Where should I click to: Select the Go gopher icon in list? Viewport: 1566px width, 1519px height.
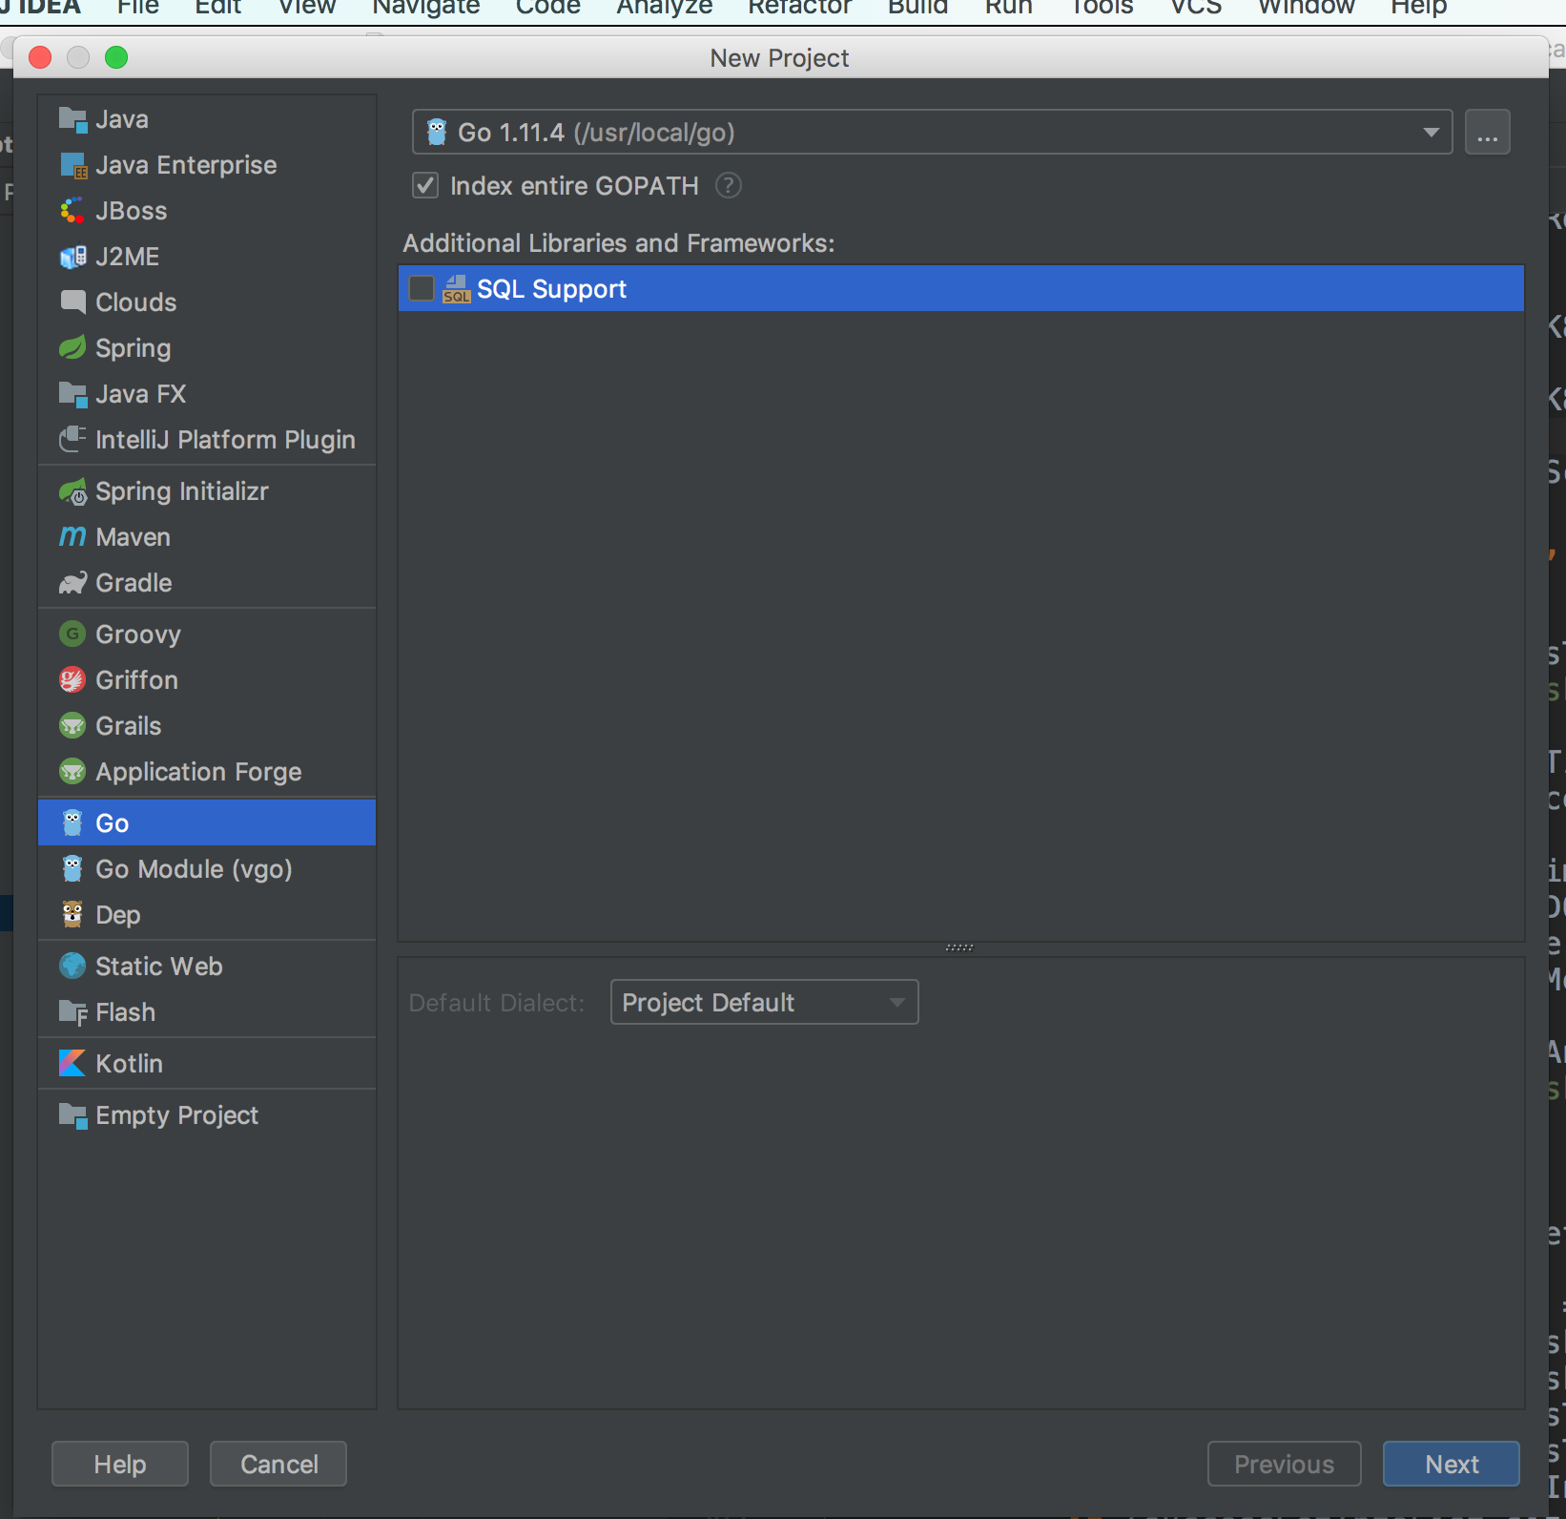(72, 823)
